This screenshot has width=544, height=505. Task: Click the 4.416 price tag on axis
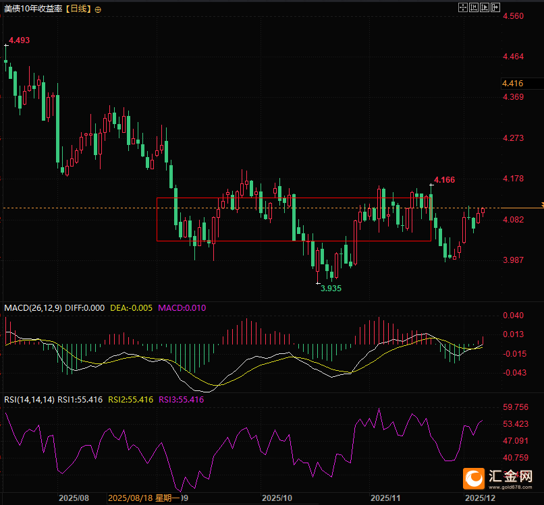point(513,83)
